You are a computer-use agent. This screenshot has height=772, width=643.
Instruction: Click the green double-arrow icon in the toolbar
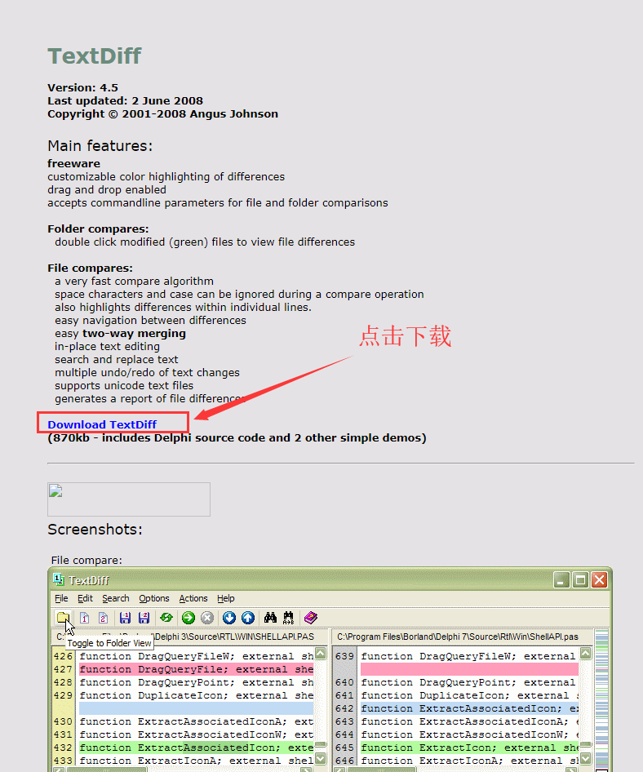(x=166, y=618)
